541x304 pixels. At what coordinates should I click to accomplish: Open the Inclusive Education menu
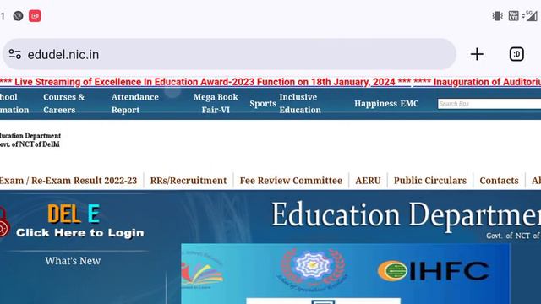[x=300, y=103]
